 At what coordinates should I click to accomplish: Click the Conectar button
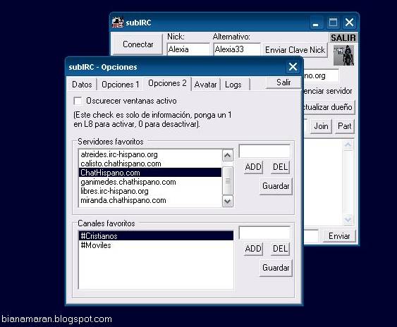click(x=138, y=44)
